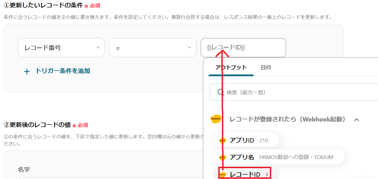This screenshot has height=179, width=378.
Task: Click the {{レコードID}} value input field
Action: pos(243,48)
